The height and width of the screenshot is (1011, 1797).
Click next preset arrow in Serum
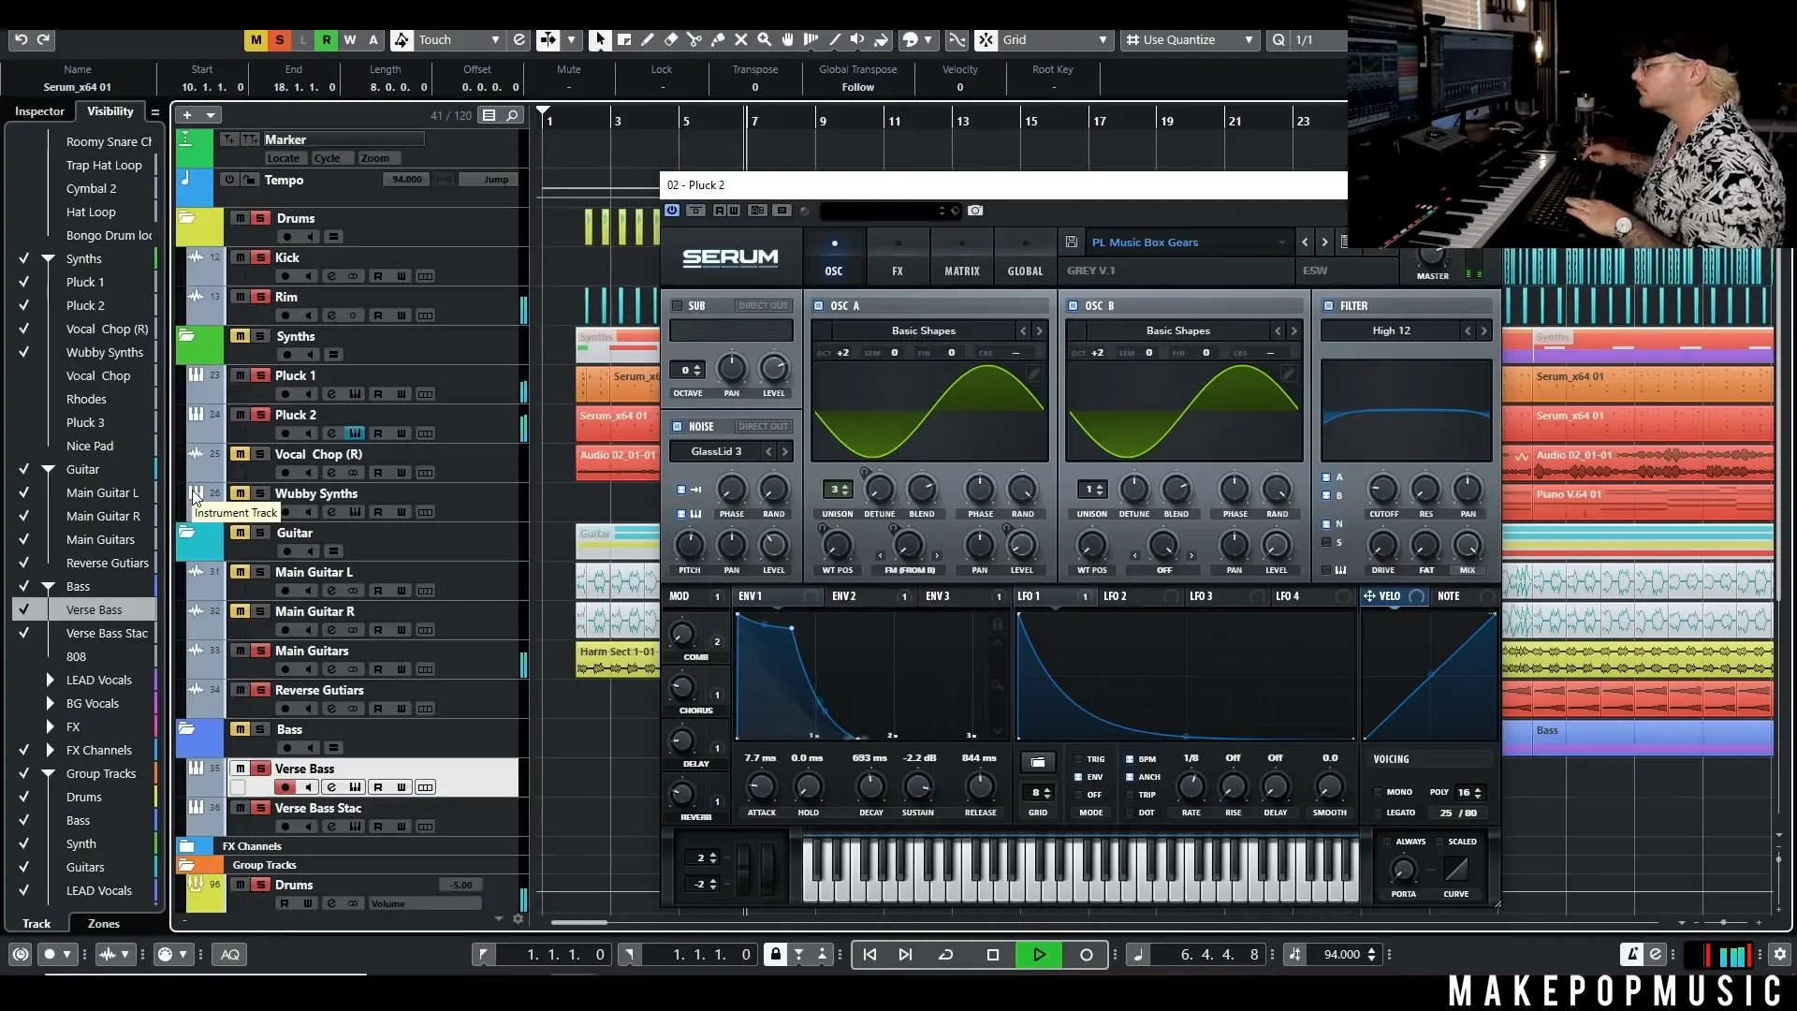[x=1324, y=242]
